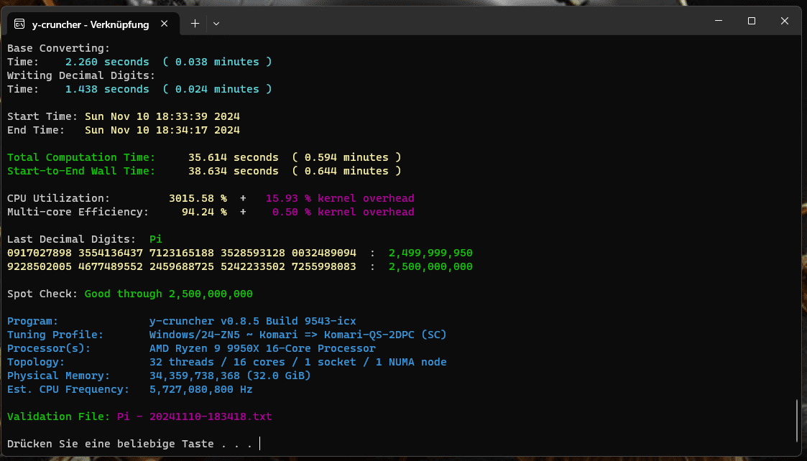Open a new terminal tab with plus
Screen dimensions: 807x461
[195, 24]
